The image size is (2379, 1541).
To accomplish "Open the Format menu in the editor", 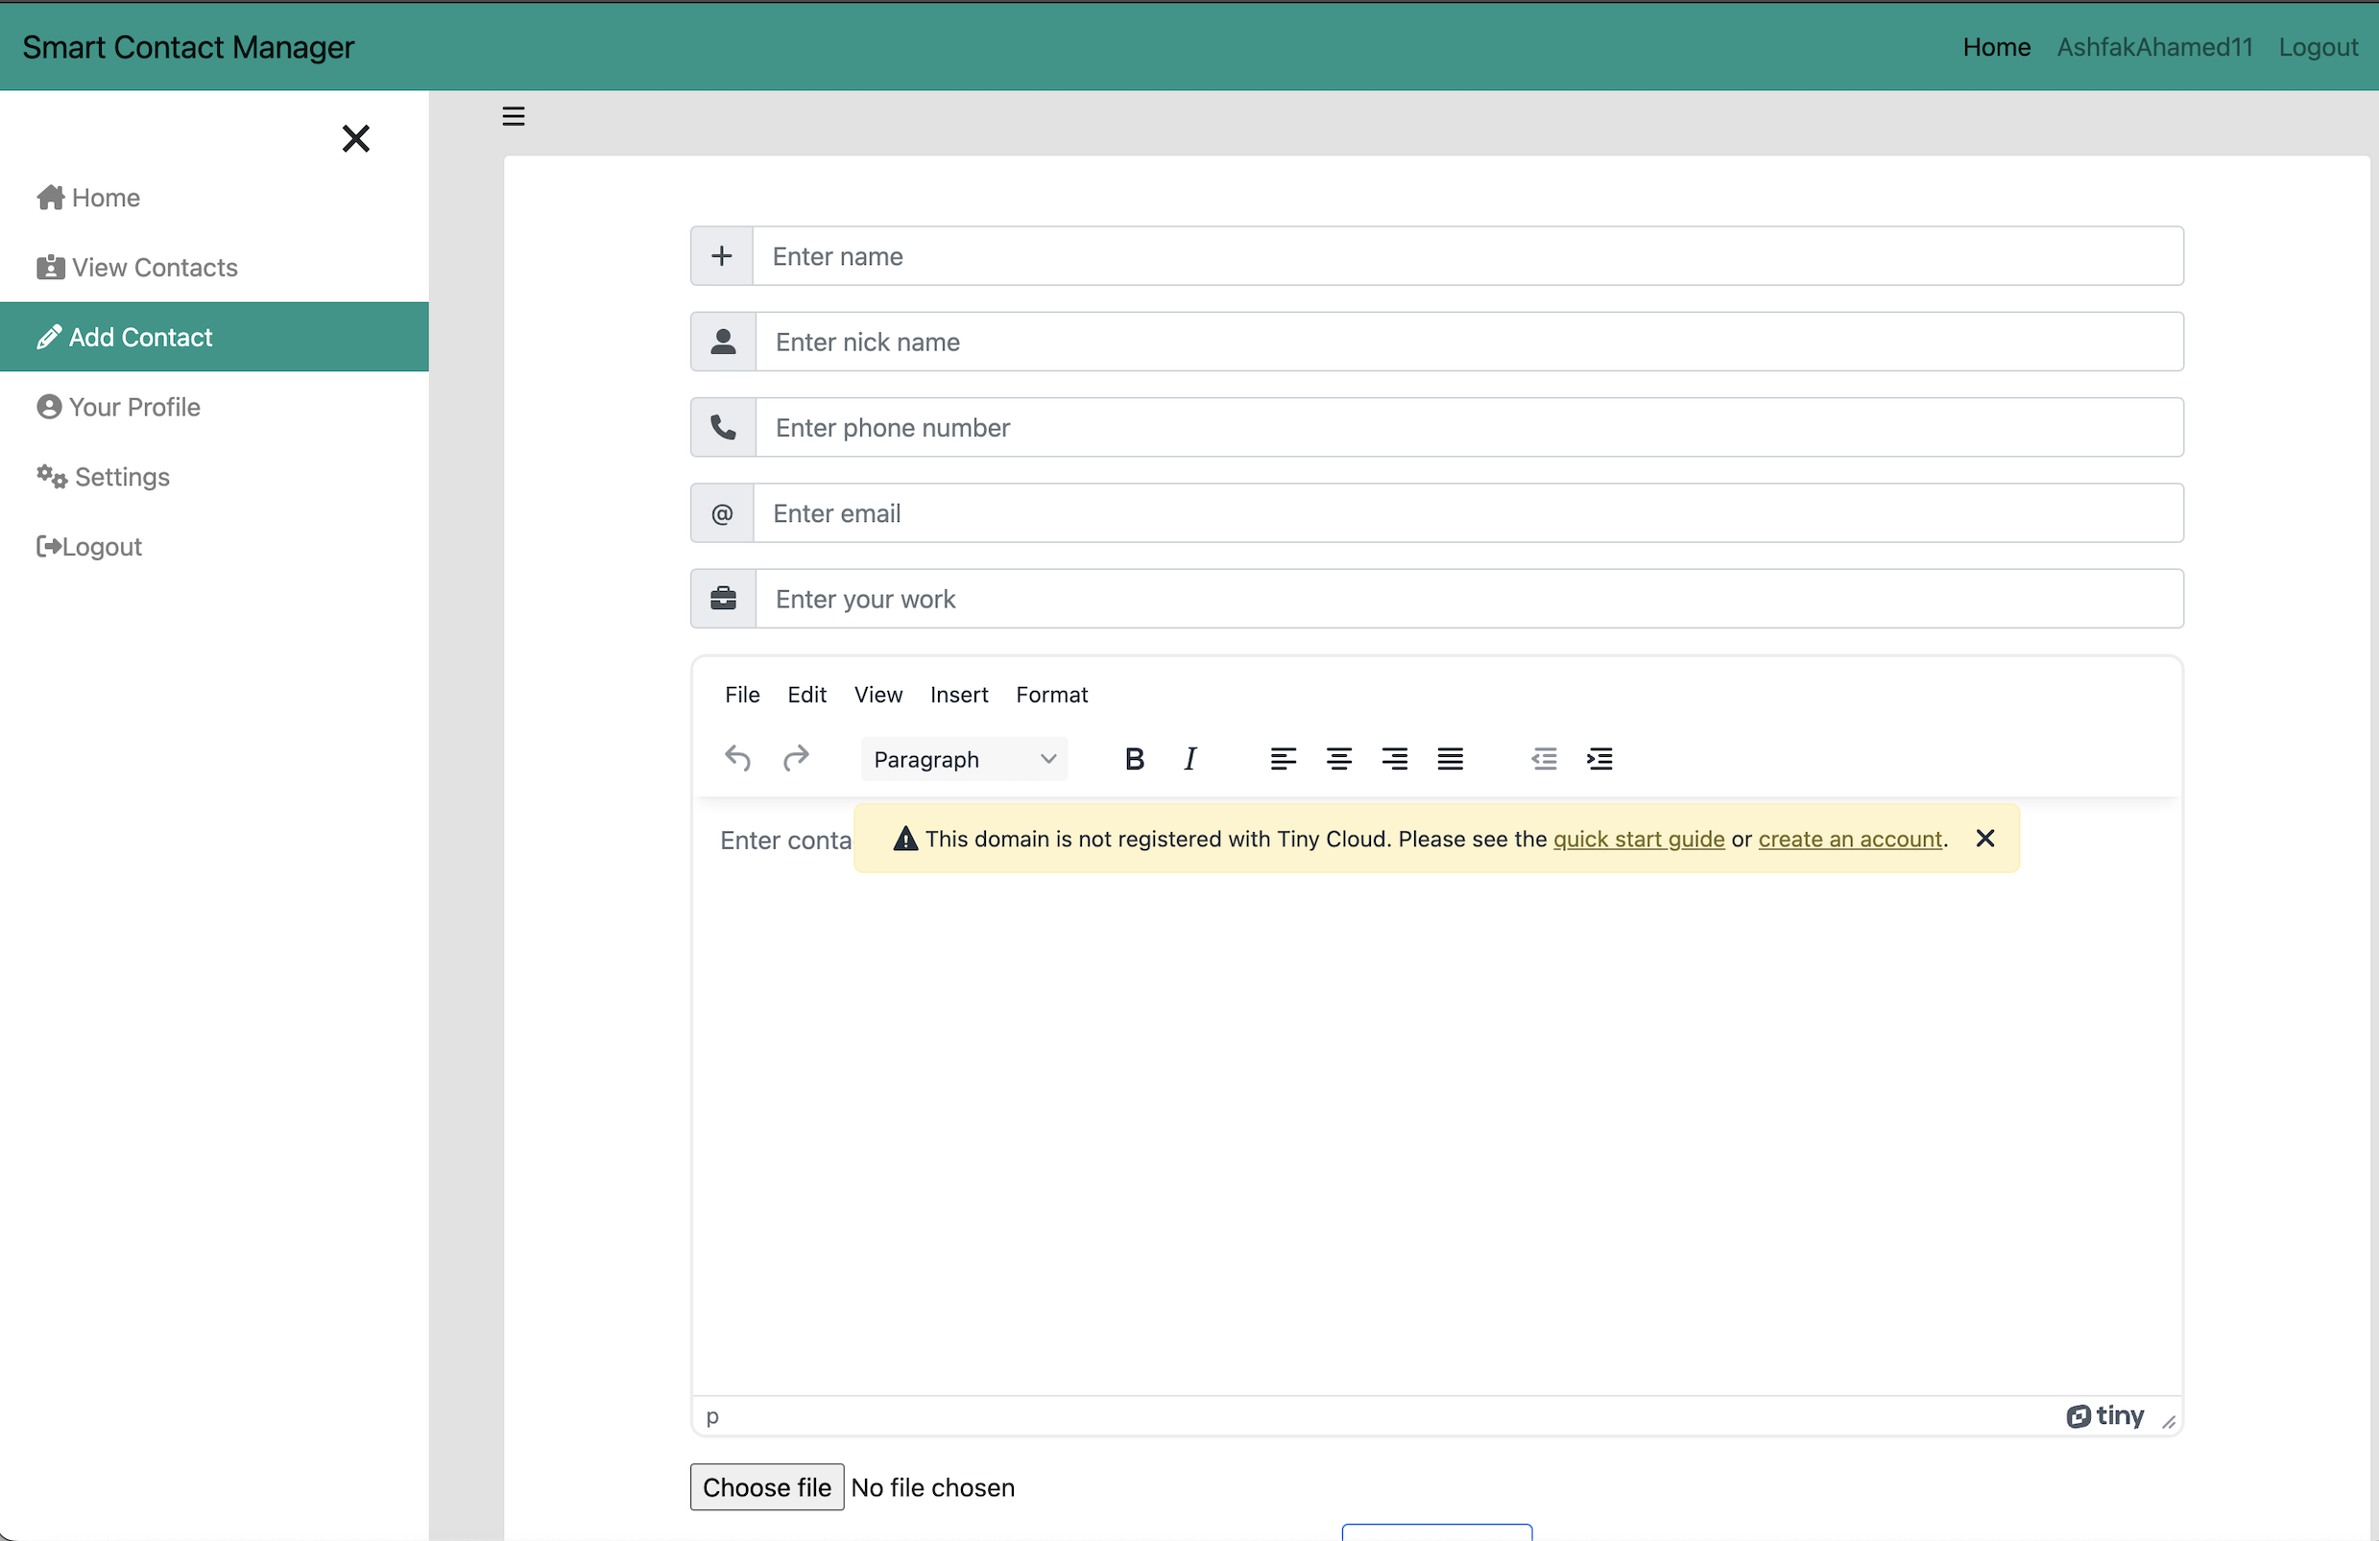I will point(1051,695).
